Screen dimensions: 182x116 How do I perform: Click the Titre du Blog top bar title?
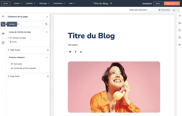point(101,3)
